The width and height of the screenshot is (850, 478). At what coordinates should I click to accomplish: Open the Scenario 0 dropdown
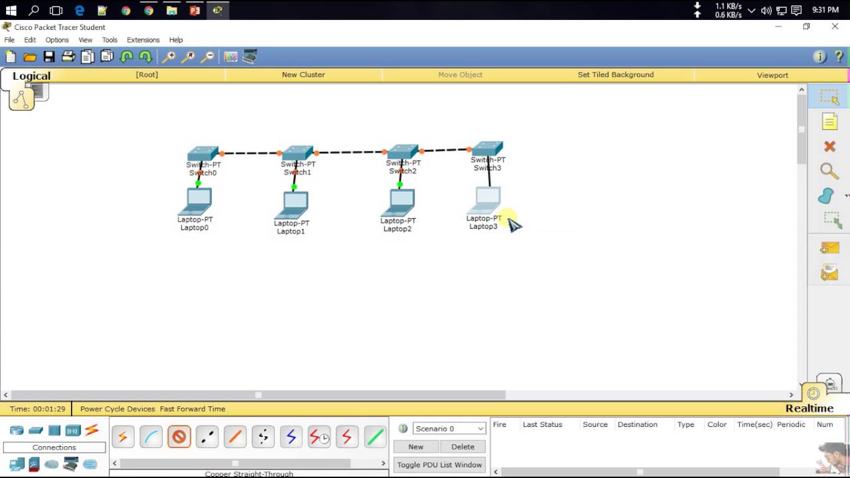[449, 429]
